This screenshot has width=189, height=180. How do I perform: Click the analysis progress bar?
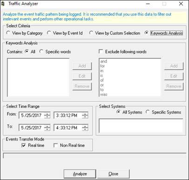(94, 155)
